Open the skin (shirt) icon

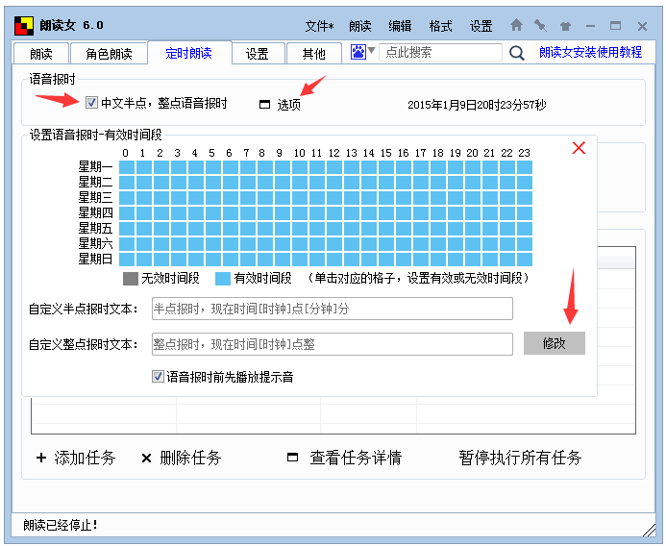coord(565,26)
